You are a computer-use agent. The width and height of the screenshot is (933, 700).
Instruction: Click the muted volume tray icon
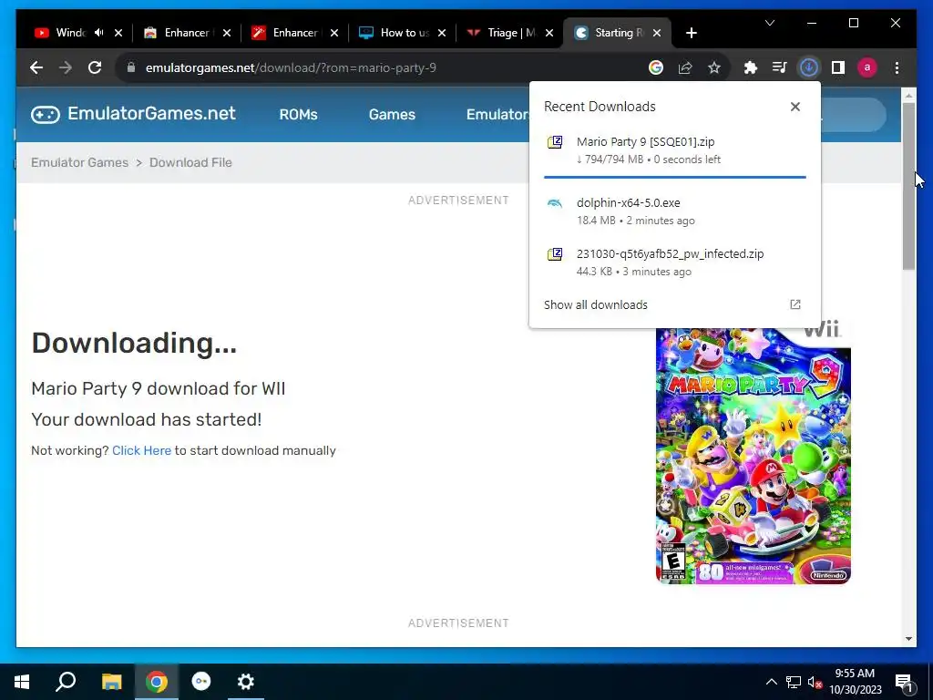(815, 682)
